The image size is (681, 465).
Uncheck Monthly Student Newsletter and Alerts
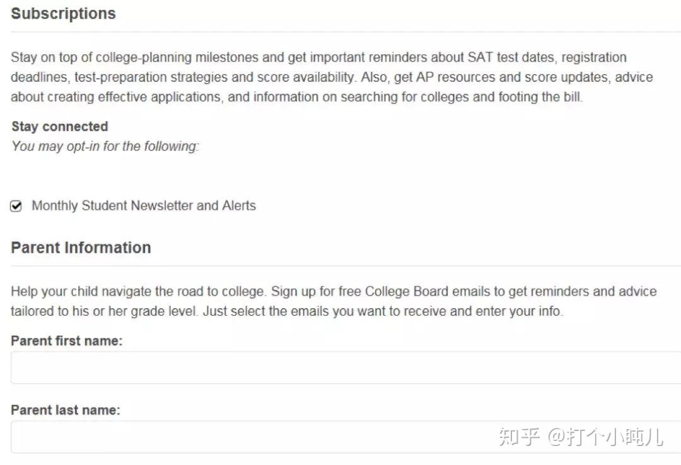pyautogui.click(x=16, y=205)
